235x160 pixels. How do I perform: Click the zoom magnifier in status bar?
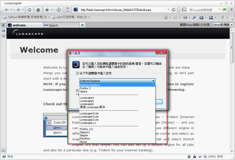click(205, 156)
